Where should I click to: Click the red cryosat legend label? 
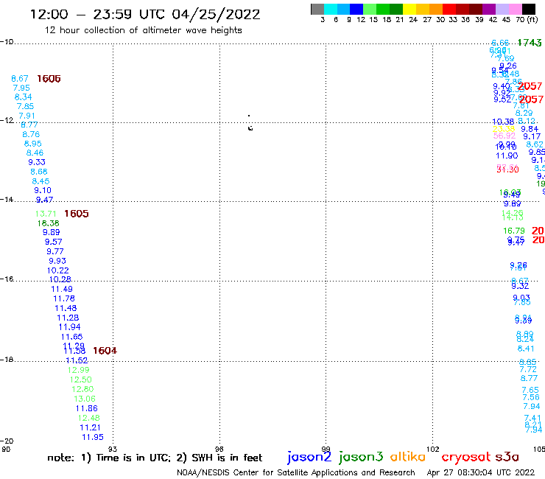[x=465, y=458]
